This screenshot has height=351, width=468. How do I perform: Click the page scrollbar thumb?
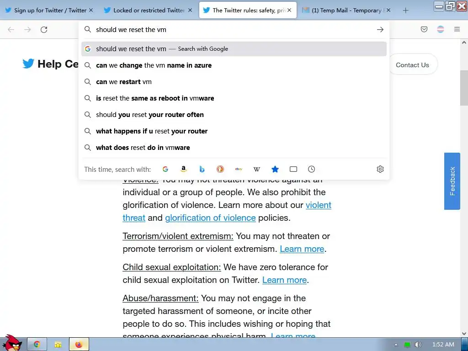(464, 88)
